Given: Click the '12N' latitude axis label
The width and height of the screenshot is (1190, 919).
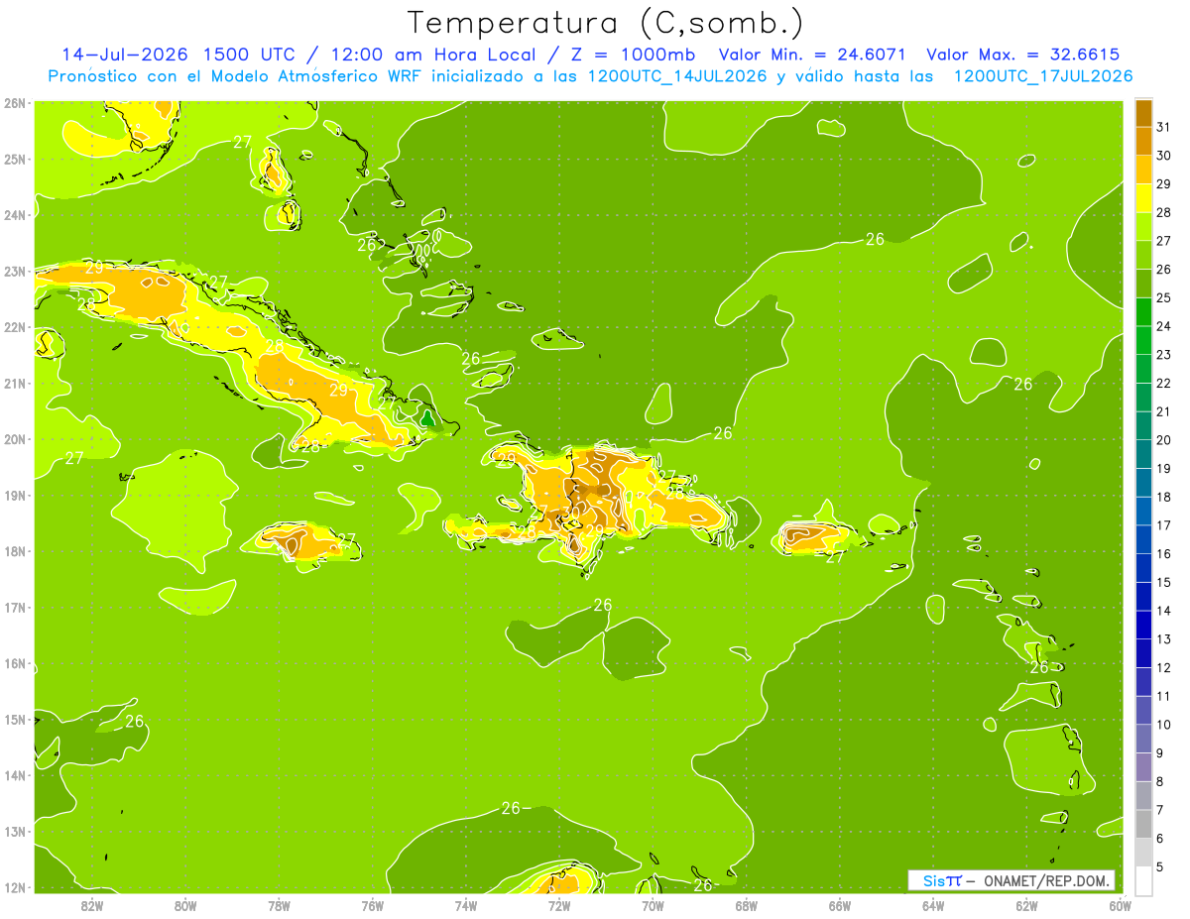Looking at the screenshot, I should [x=14, y=887].
